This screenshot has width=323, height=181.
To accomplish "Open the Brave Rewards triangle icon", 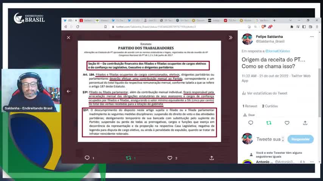I will coord(270,27).
